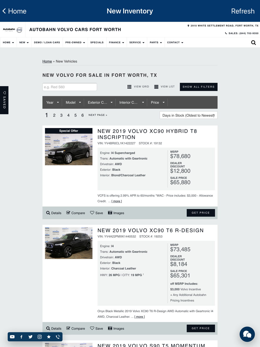Go to results page 6
The width and height of the screenshot is (260, 347).
82,115
